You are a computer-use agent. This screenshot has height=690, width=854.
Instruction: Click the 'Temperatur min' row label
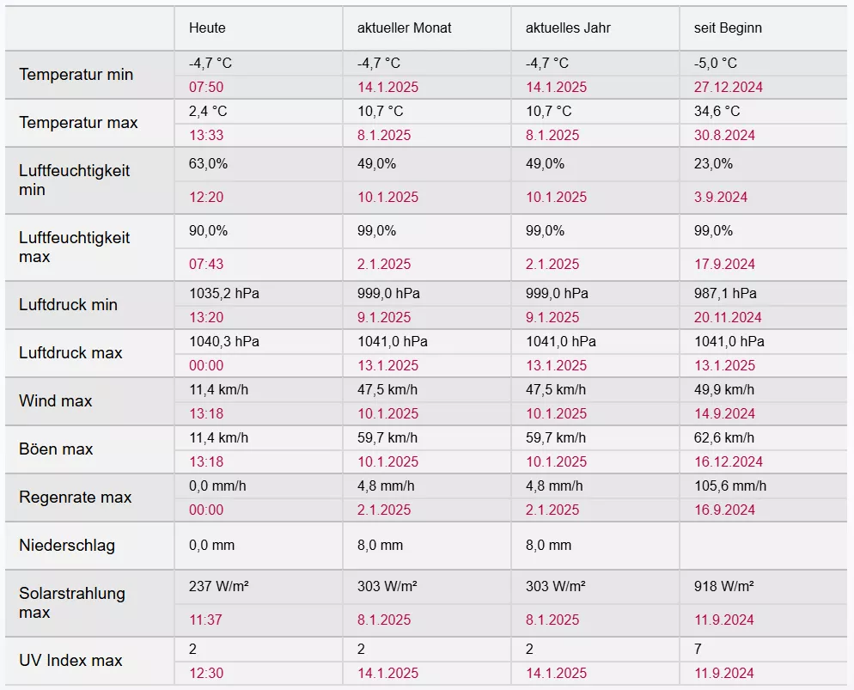(76, 75)
